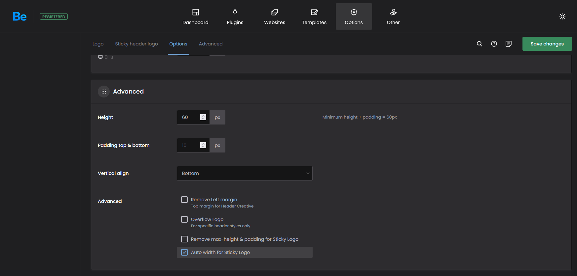Open the notes icon

pos(509,44)
